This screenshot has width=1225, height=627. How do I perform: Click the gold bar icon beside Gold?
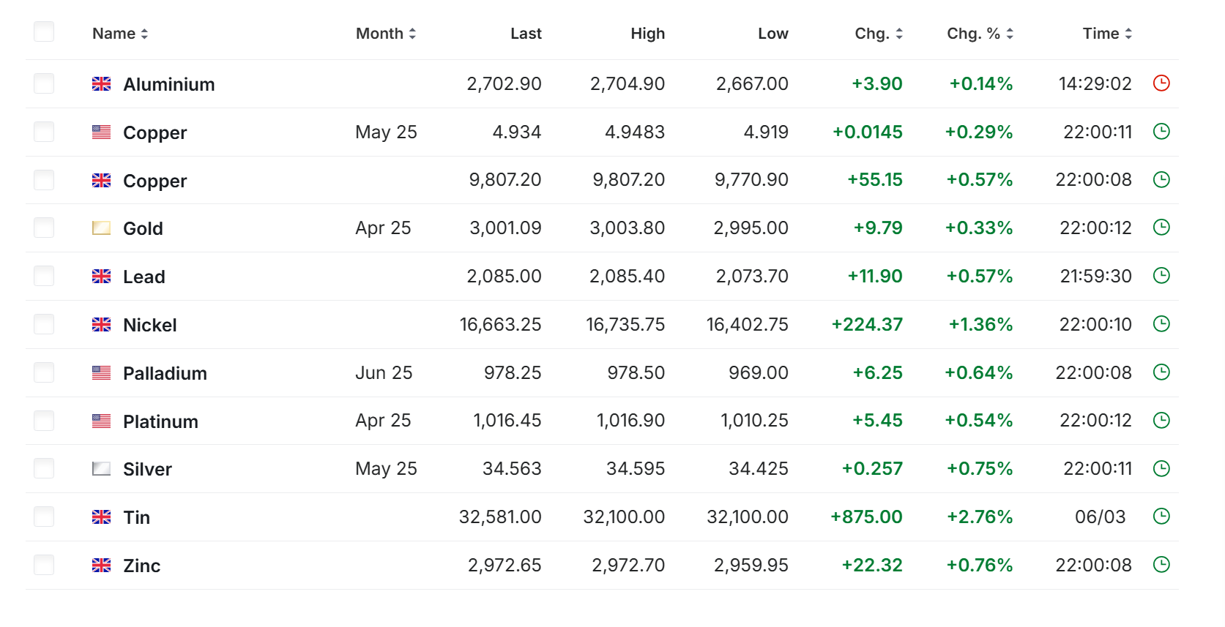(102, 228)
